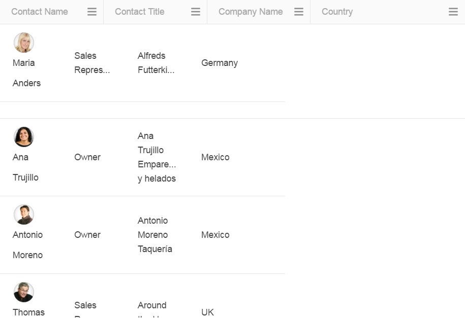The height and width of the screenshot is (318, 465).
Task: Select Ana Trujillo's Owner title cell
Action: [x=87, y=157]
